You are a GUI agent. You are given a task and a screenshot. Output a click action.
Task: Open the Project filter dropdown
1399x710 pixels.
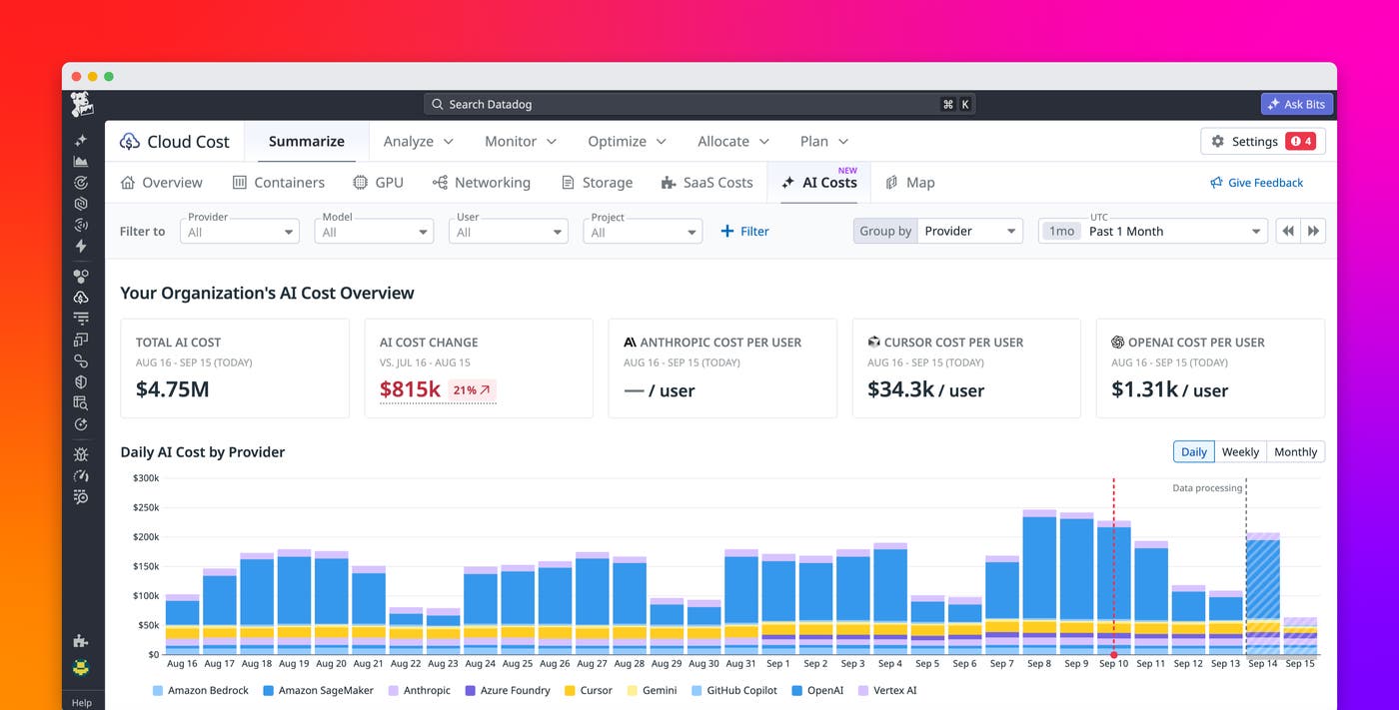tap(643, 231)
